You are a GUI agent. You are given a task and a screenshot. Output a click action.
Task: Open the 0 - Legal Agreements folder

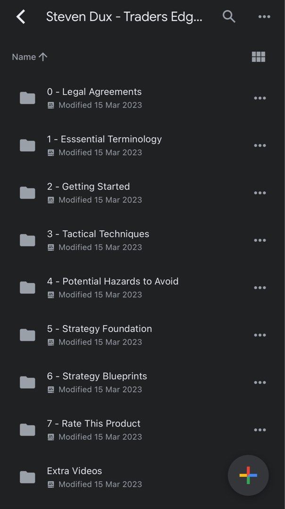(94, 92)
